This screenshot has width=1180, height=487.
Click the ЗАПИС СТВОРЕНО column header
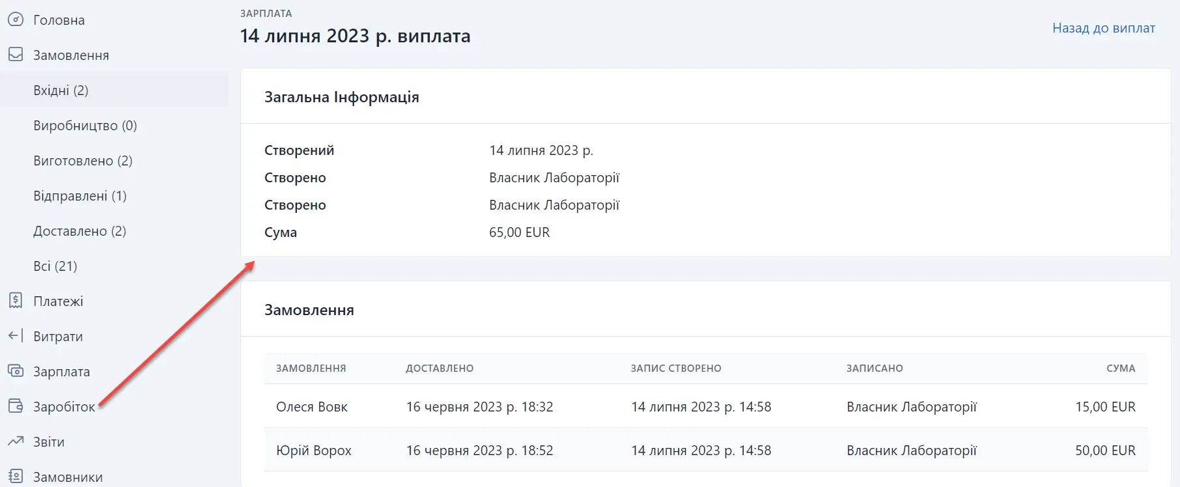pyautogui.click(x=676, y=369)
